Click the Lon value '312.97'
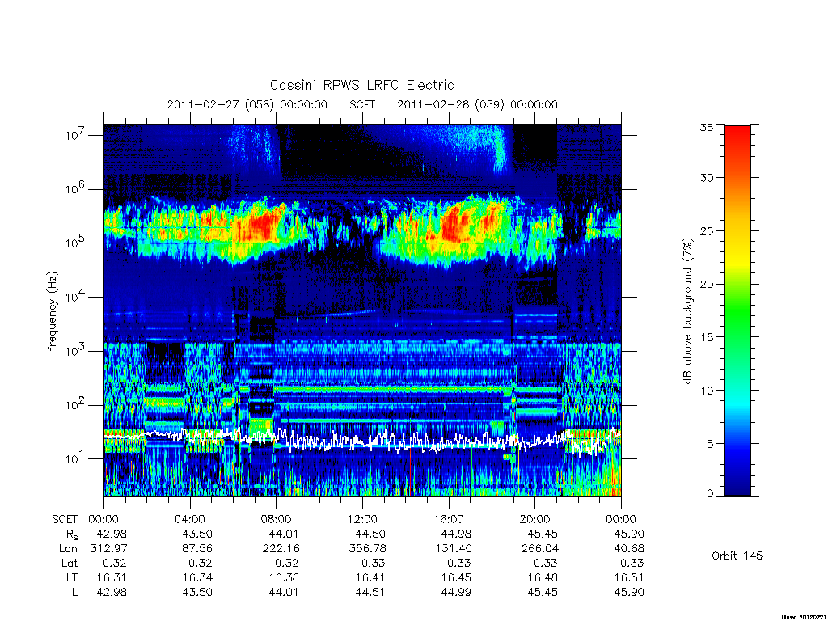Image resolution: width=828 pixels, height=621 pixels. point(108,549)
